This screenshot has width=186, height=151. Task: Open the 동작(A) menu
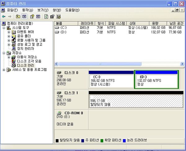[28, 10]
